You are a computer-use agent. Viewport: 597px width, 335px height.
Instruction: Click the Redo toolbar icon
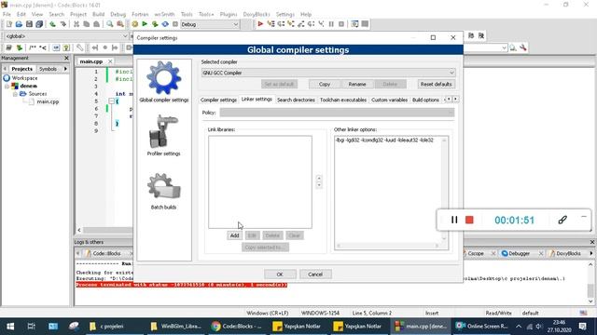click(x=62, y=24)
